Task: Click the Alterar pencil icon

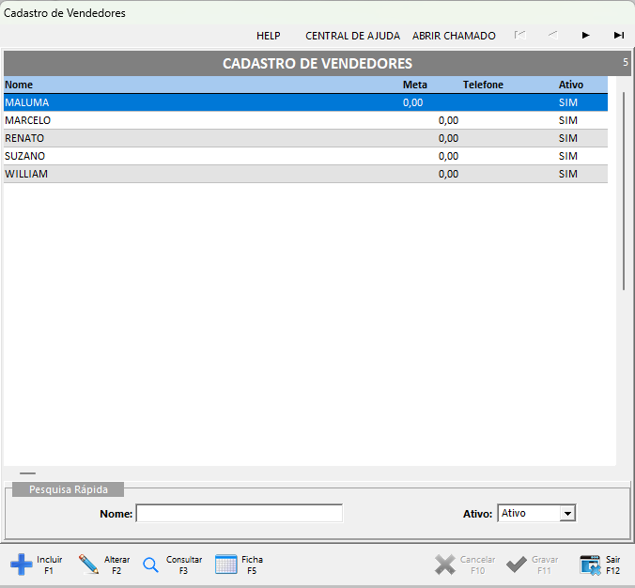Action: pyautogui.click(x=89, y=565)
